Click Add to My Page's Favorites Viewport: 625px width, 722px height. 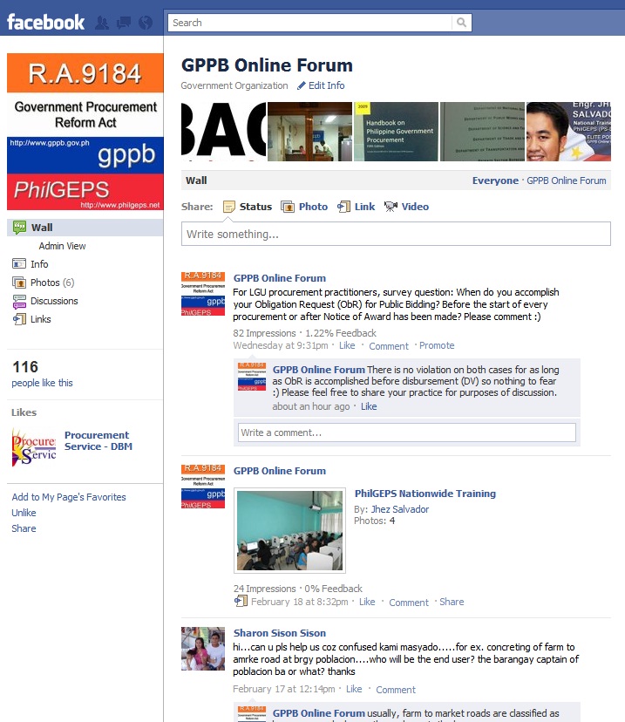(69, 497)
